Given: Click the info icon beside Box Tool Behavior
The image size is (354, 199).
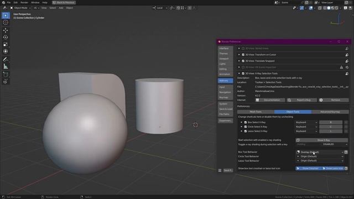Looking at the screenshot, I should pos(346,152).
